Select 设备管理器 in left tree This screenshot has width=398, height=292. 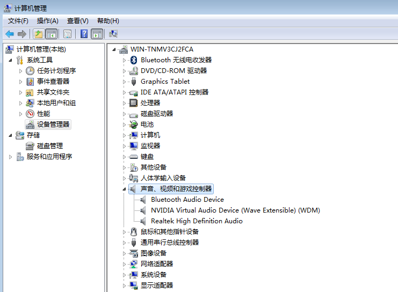[x=53, y=125]
